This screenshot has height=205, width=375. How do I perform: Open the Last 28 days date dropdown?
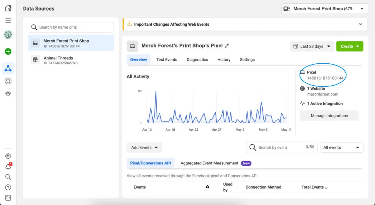(x=312, y=46)
